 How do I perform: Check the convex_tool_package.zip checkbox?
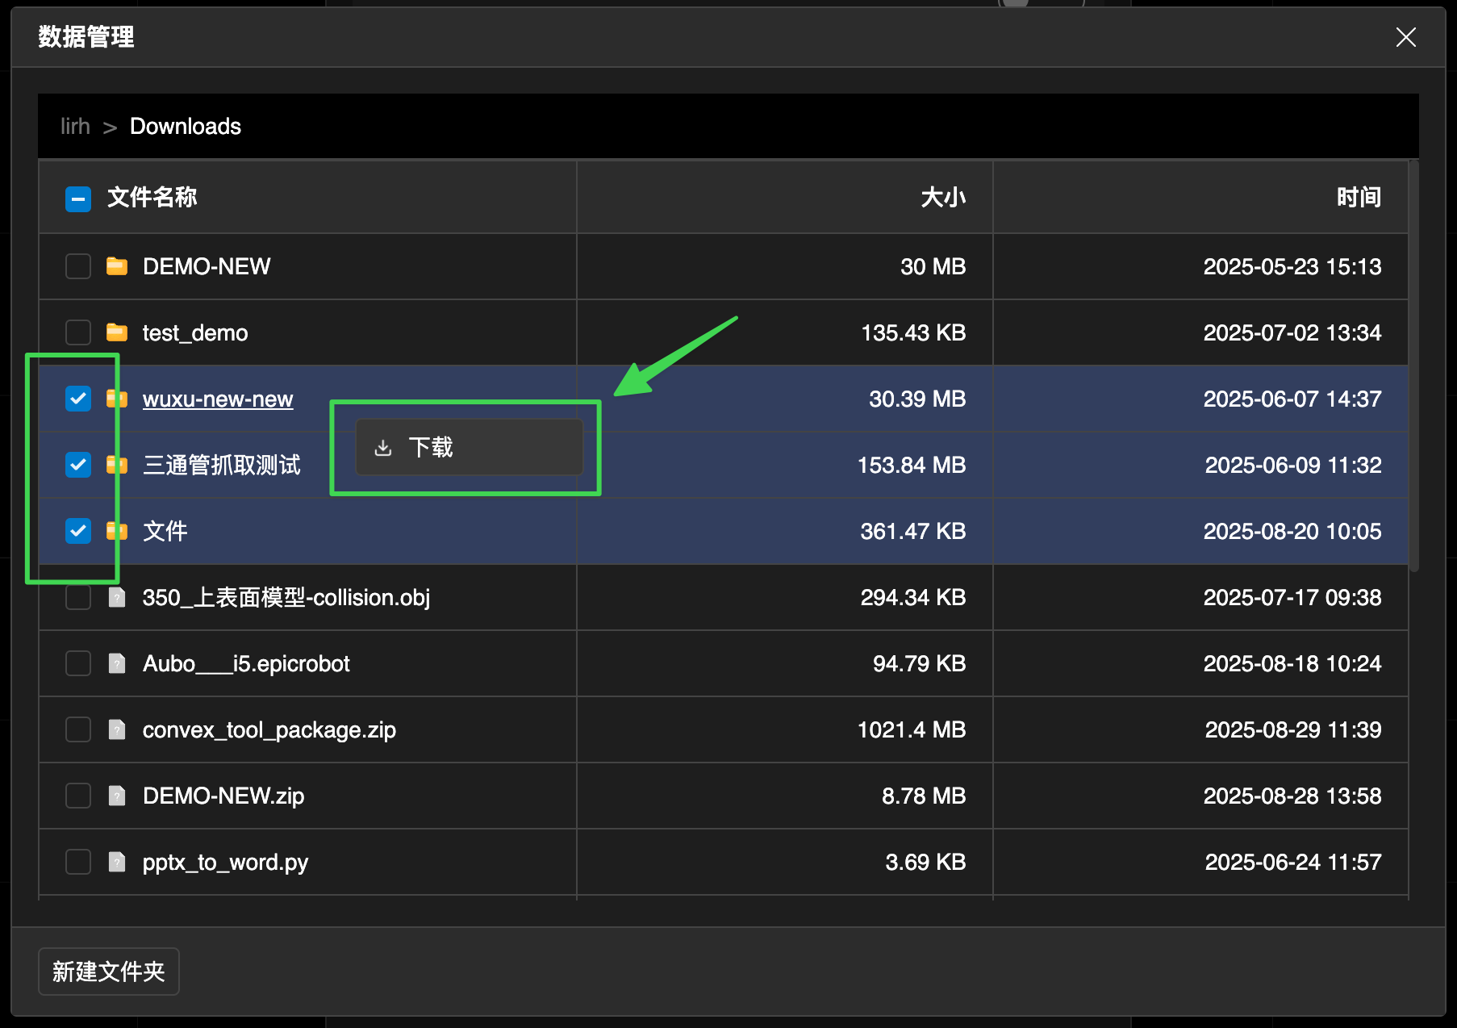(x=78, y=729)
